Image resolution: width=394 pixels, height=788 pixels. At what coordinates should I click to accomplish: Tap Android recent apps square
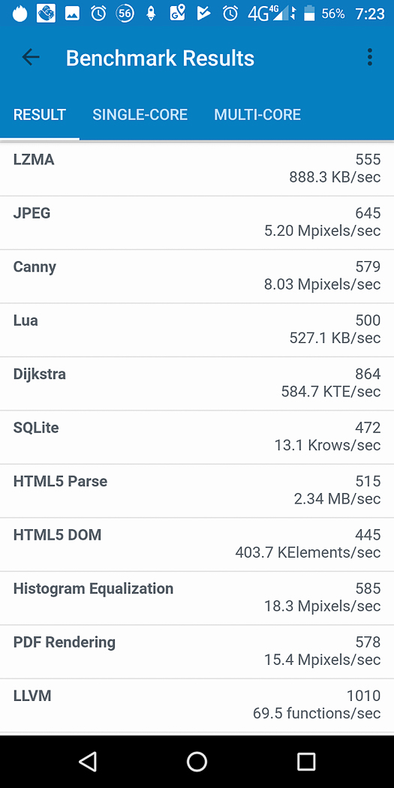(x=306, y=762)
